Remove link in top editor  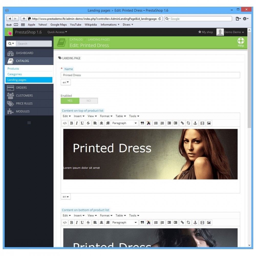point(188,123)
